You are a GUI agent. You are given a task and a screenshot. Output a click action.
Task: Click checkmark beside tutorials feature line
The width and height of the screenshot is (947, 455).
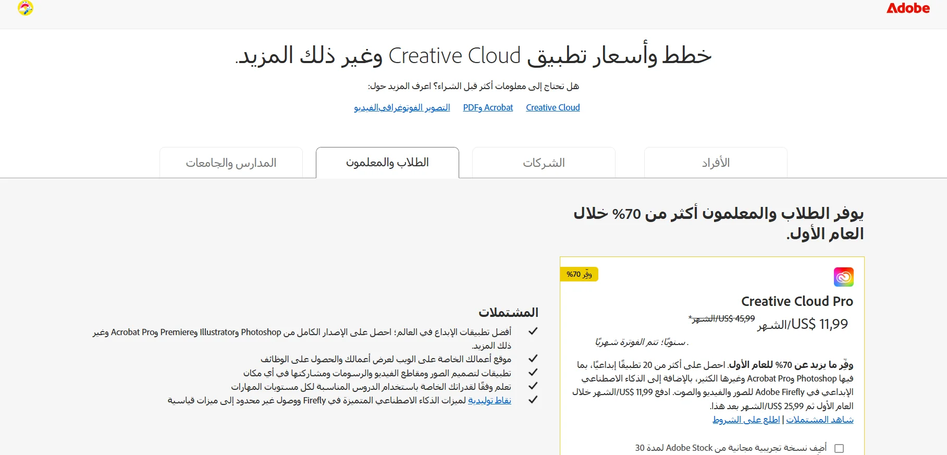[x=533, y=386]
